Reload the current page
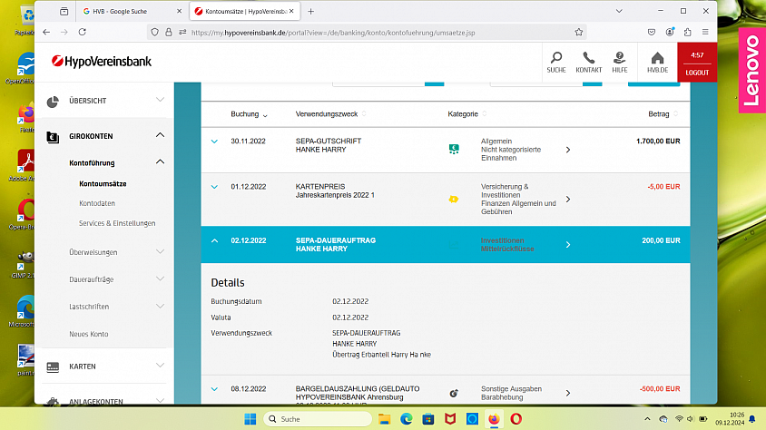 [82, 33]
